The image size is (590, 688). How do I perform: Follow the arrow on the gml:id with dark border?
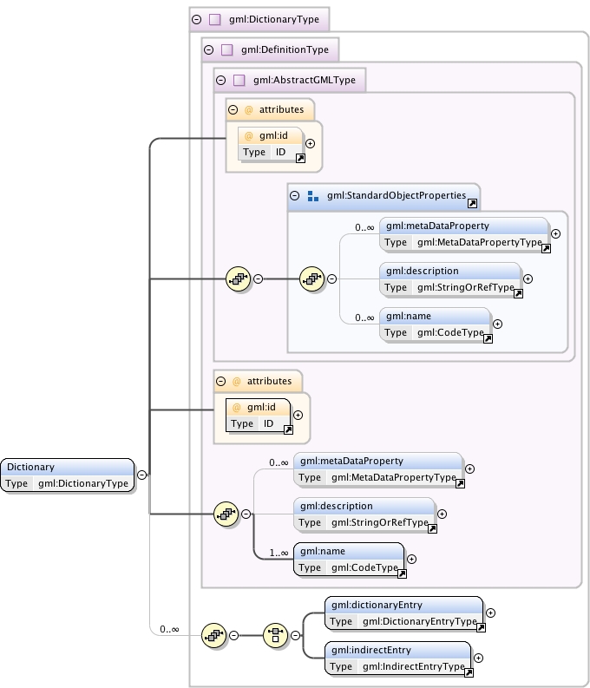(x=288, y=430)
